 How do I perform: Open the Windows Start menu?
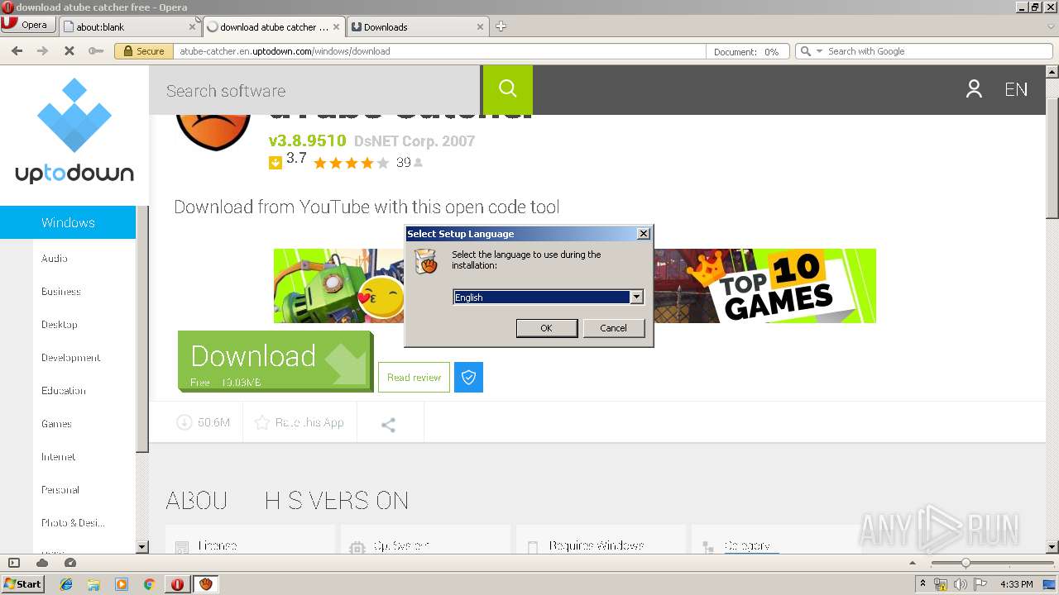22,583
